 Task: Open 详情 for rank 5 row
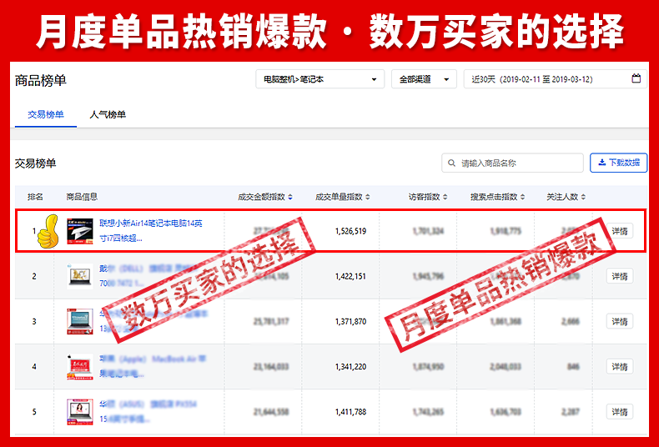pos(620,412)
